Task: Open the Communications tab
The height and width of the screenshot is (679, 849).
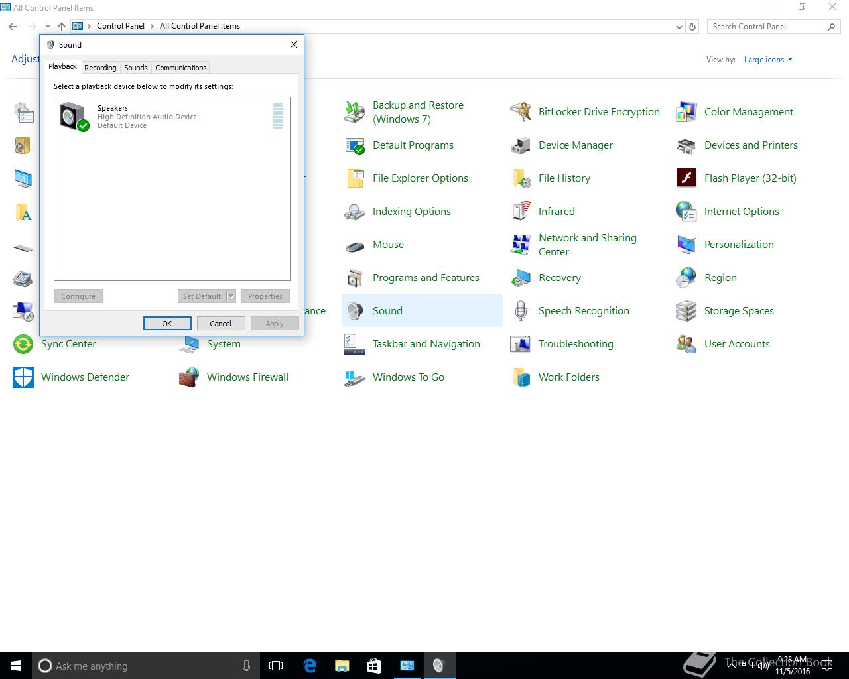Action: [181, 68]
